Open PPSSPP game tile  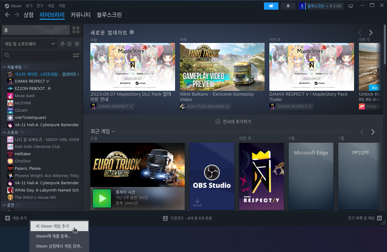[x=360, y=176]
